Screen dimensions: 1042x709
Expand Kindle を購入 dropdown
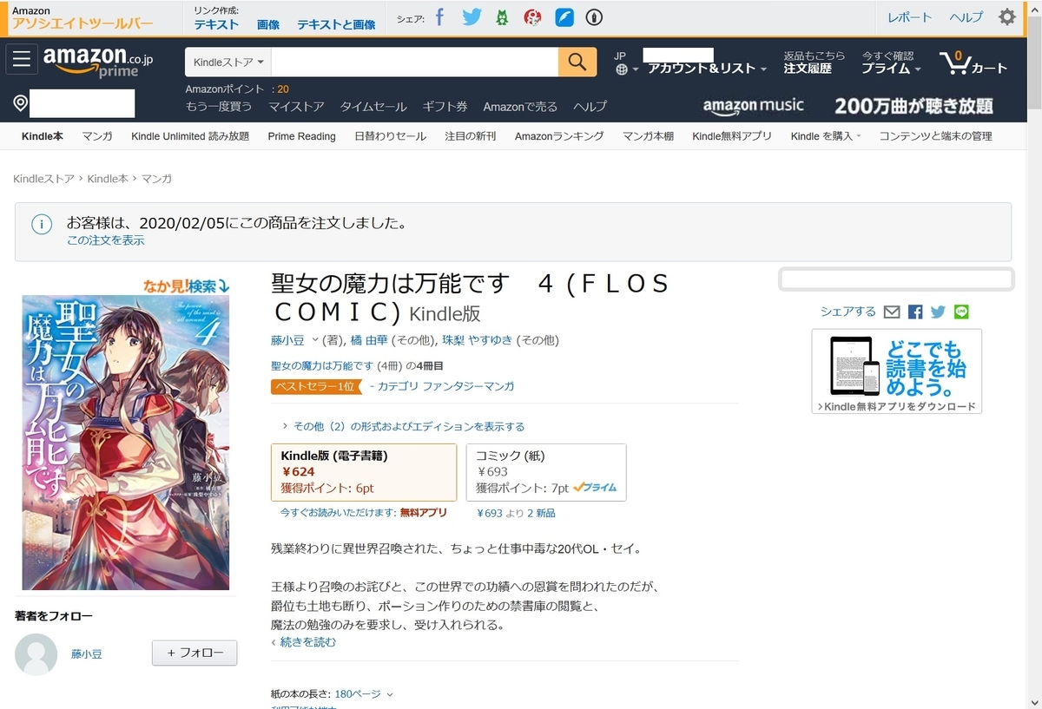click(x=826, y=136)
